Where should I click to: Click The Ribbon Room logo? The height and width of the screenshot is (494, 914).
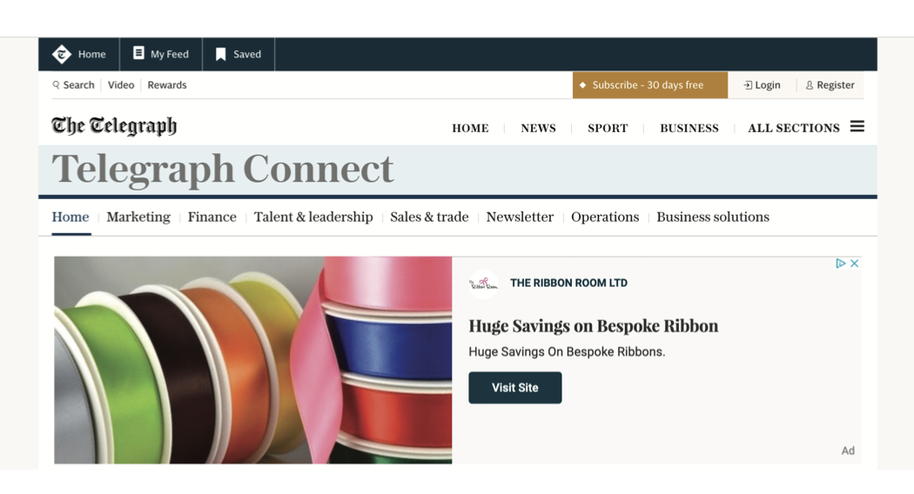coord(484,284)
